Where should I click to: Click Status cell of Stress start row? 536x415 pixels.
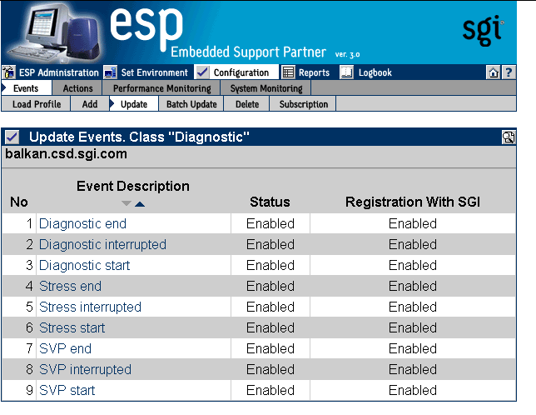pyautogui.click(x=270, y=328)
